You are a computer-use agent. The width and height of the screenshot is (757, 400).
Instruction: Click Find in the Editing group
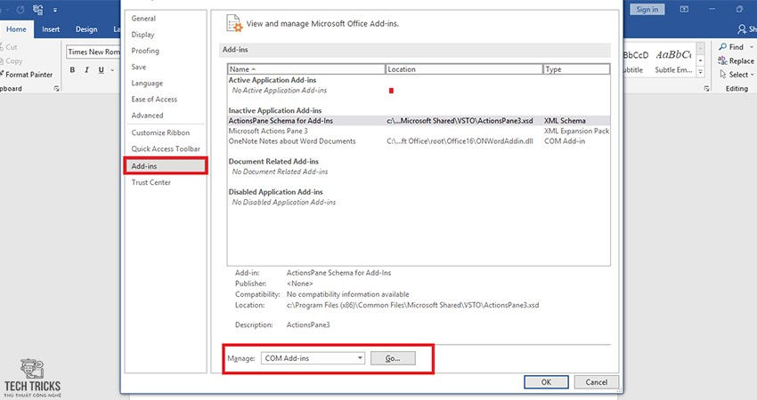coord(731,47)
